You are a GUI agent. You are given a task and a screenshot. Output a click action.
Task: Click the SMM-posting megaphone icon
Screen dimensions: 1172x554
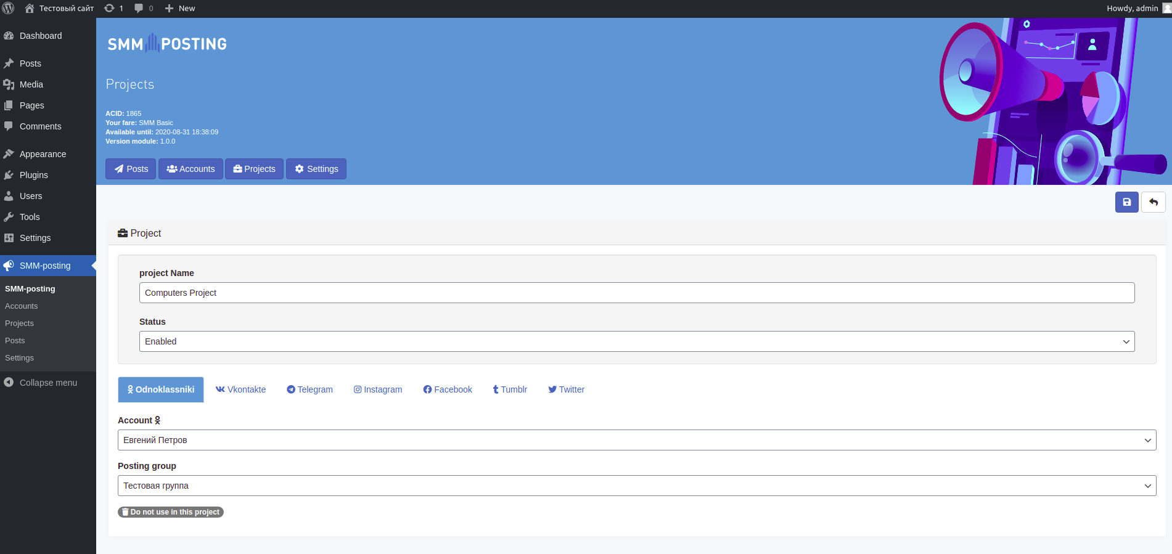pyautogui.click(x=9, y=266)
